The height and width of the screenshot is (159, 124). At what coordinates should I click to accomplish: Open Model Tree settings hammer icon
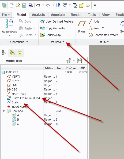(68, 61)
